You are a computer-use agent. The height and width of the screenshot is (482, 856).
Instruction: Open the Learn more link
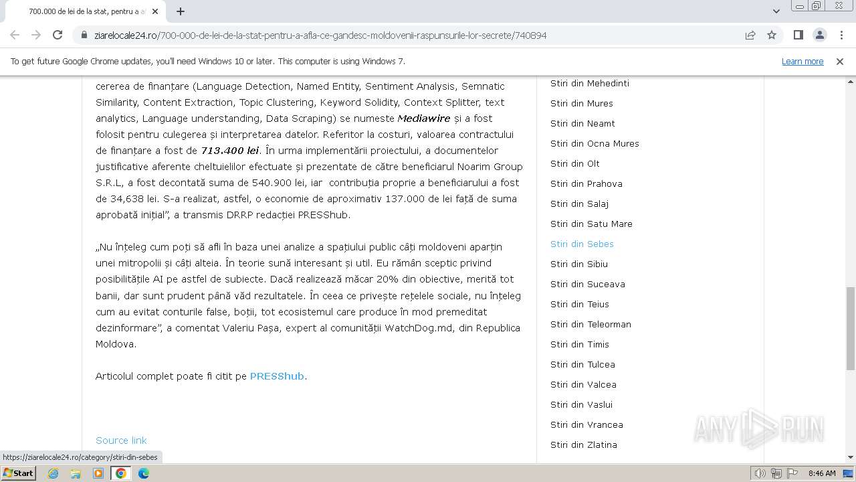(802, 62)
